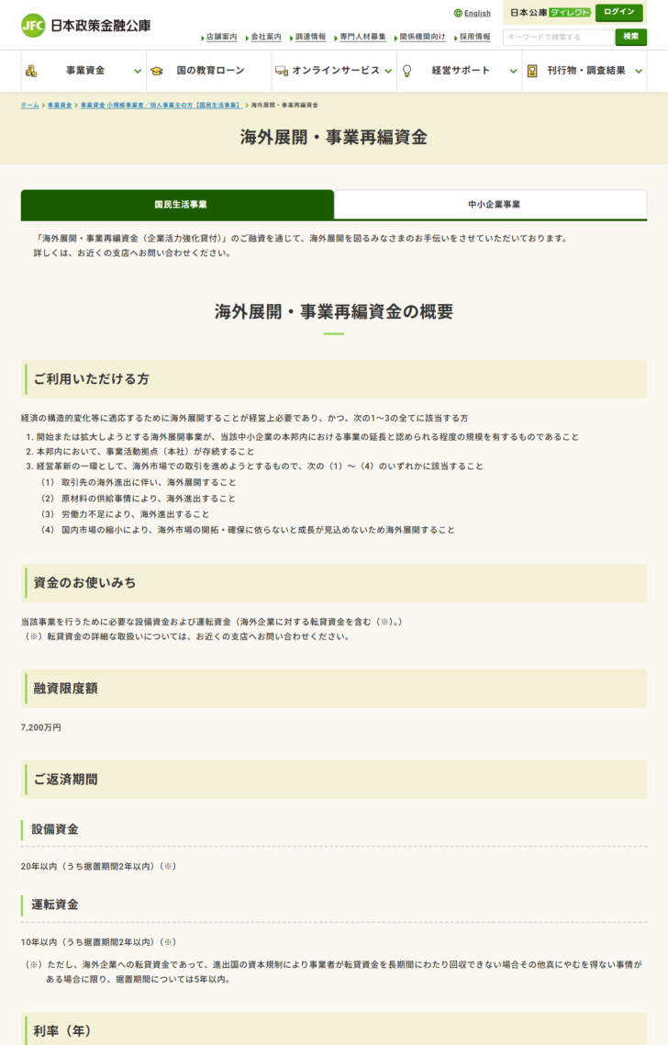Screen dimensions: 668x1045
Task: Click the 小規模事業者／個人事業主の方 breadcrumb link
Action: [161, 106]
